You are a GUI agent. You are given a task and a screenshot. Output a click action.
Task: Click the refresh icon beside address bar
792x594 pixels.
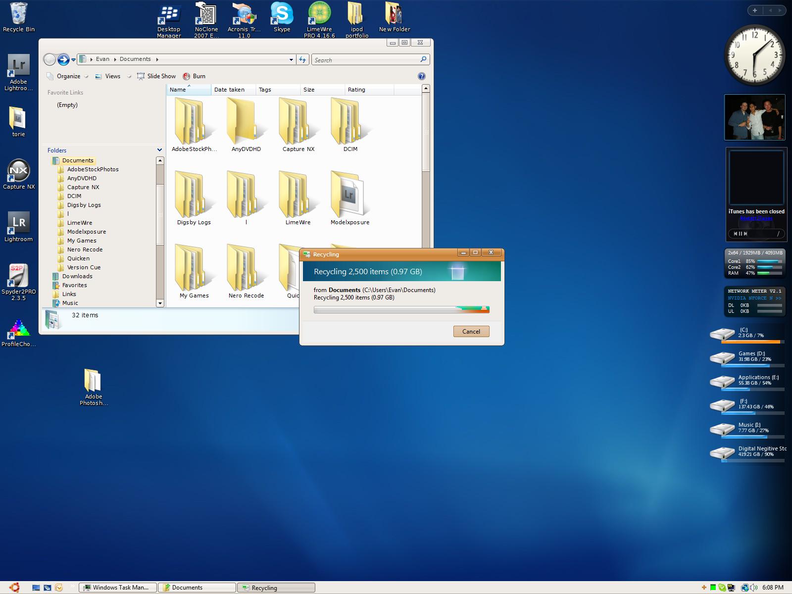click(302, 59)
